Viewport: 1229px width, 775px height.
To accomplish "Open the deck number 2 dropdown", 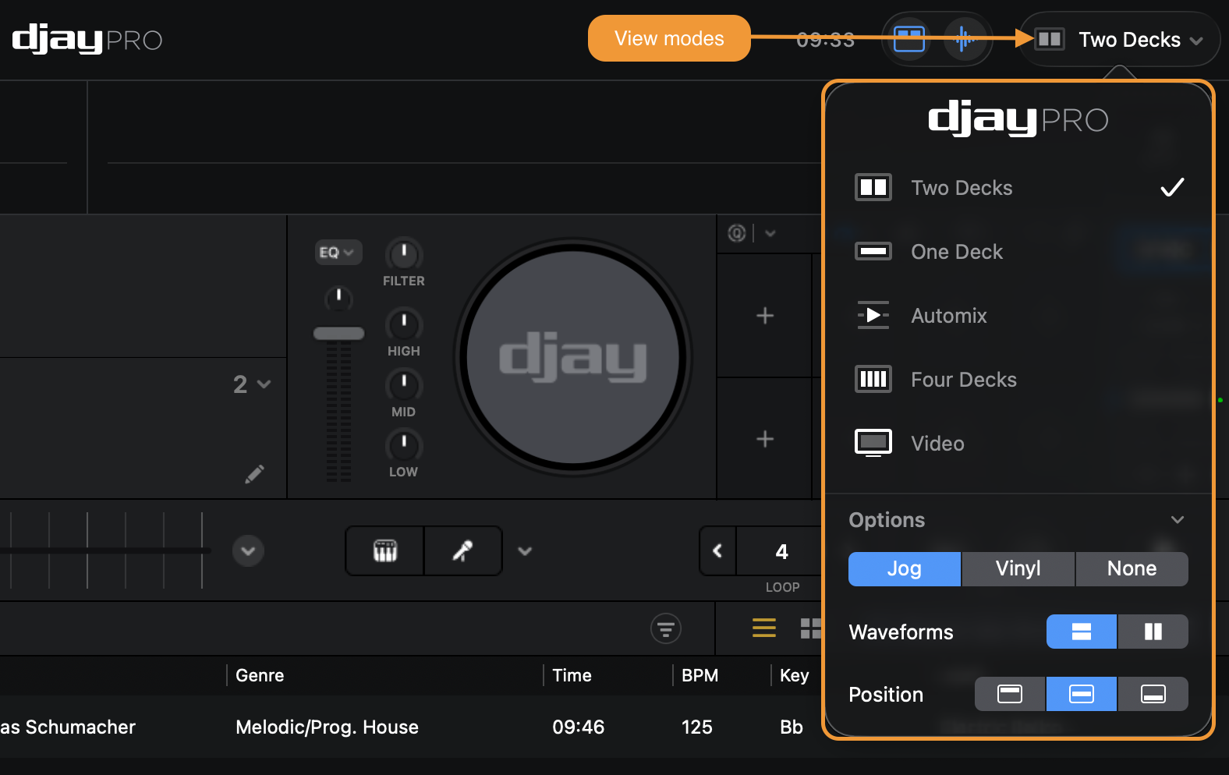I will pos(252,384).
